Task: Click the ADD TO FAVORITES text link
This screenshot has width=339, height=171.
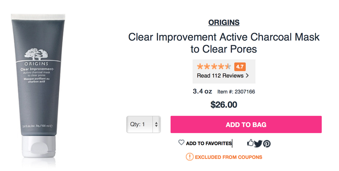Action: tap(209, 143)
